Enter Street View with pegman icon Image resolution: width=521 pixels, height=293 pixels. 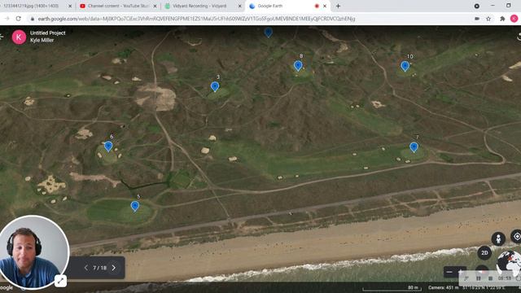click(x=498, y=238)
